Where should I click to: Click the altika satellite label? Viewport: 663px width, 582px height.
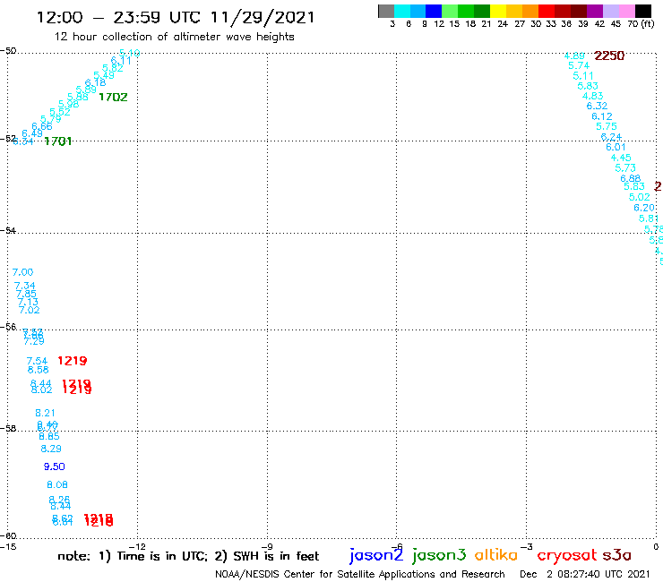point(496,555)
